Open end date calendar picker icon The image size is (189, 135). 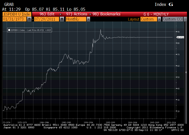point(62,19)
